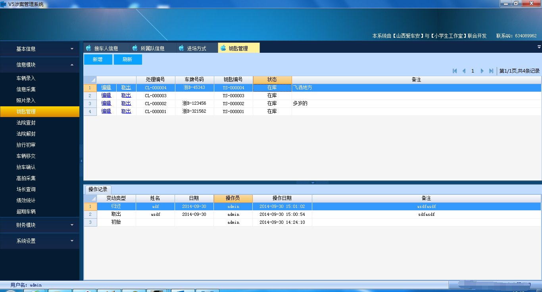This screenshot has height=292, width=542.
Task: Go to previous page arrow
Action: click(464, 71)
